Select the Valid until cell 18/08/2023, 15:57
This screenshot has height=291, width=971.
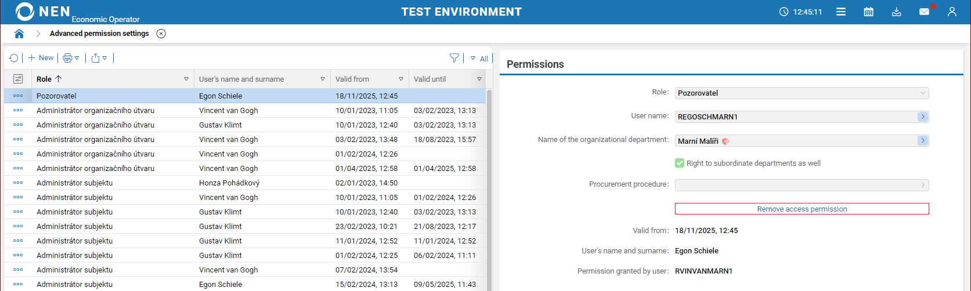[x=445, y=139]
